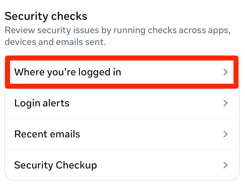
Task: Choose the Security Checkup list entry
Action: (x=122, y=165)
